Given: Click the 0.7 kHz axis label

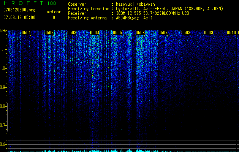Looking at the screenshot, I should pos(3,125).
